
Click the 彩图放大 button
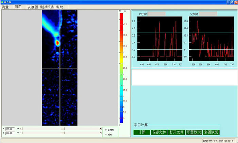(194, 132)
